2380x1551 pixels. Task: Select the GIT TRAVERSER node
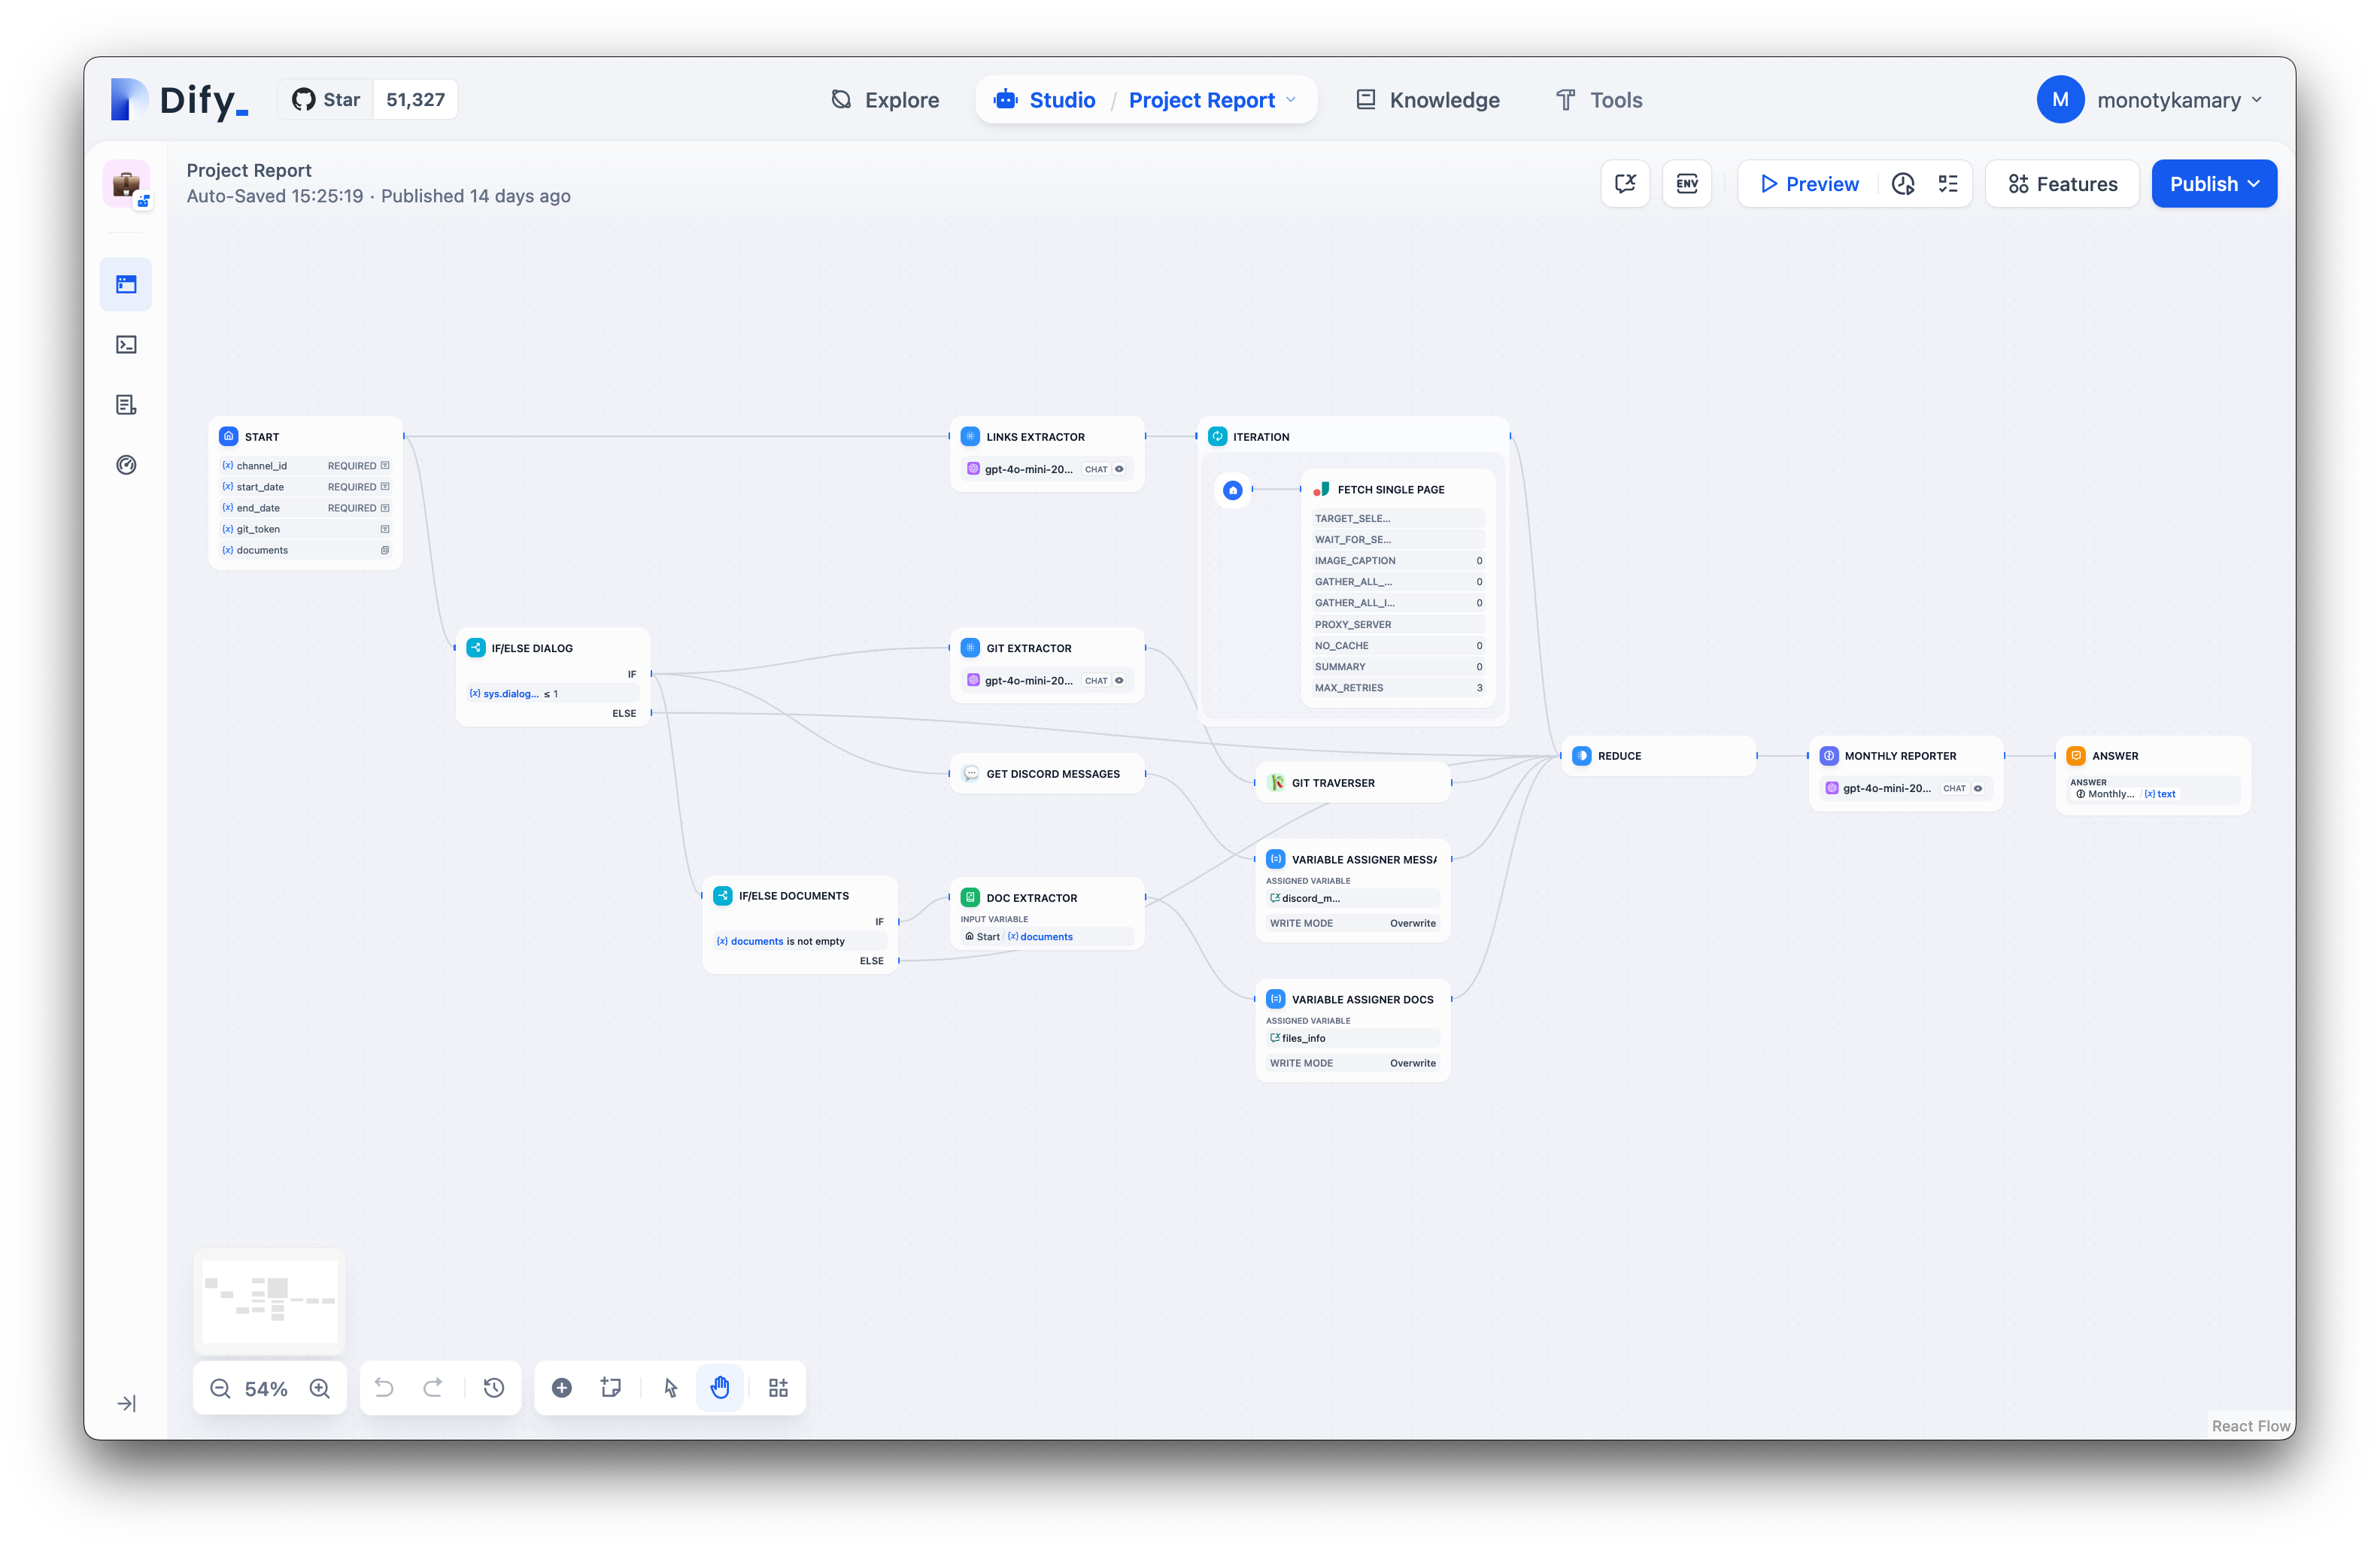[x=1352, y=783]
